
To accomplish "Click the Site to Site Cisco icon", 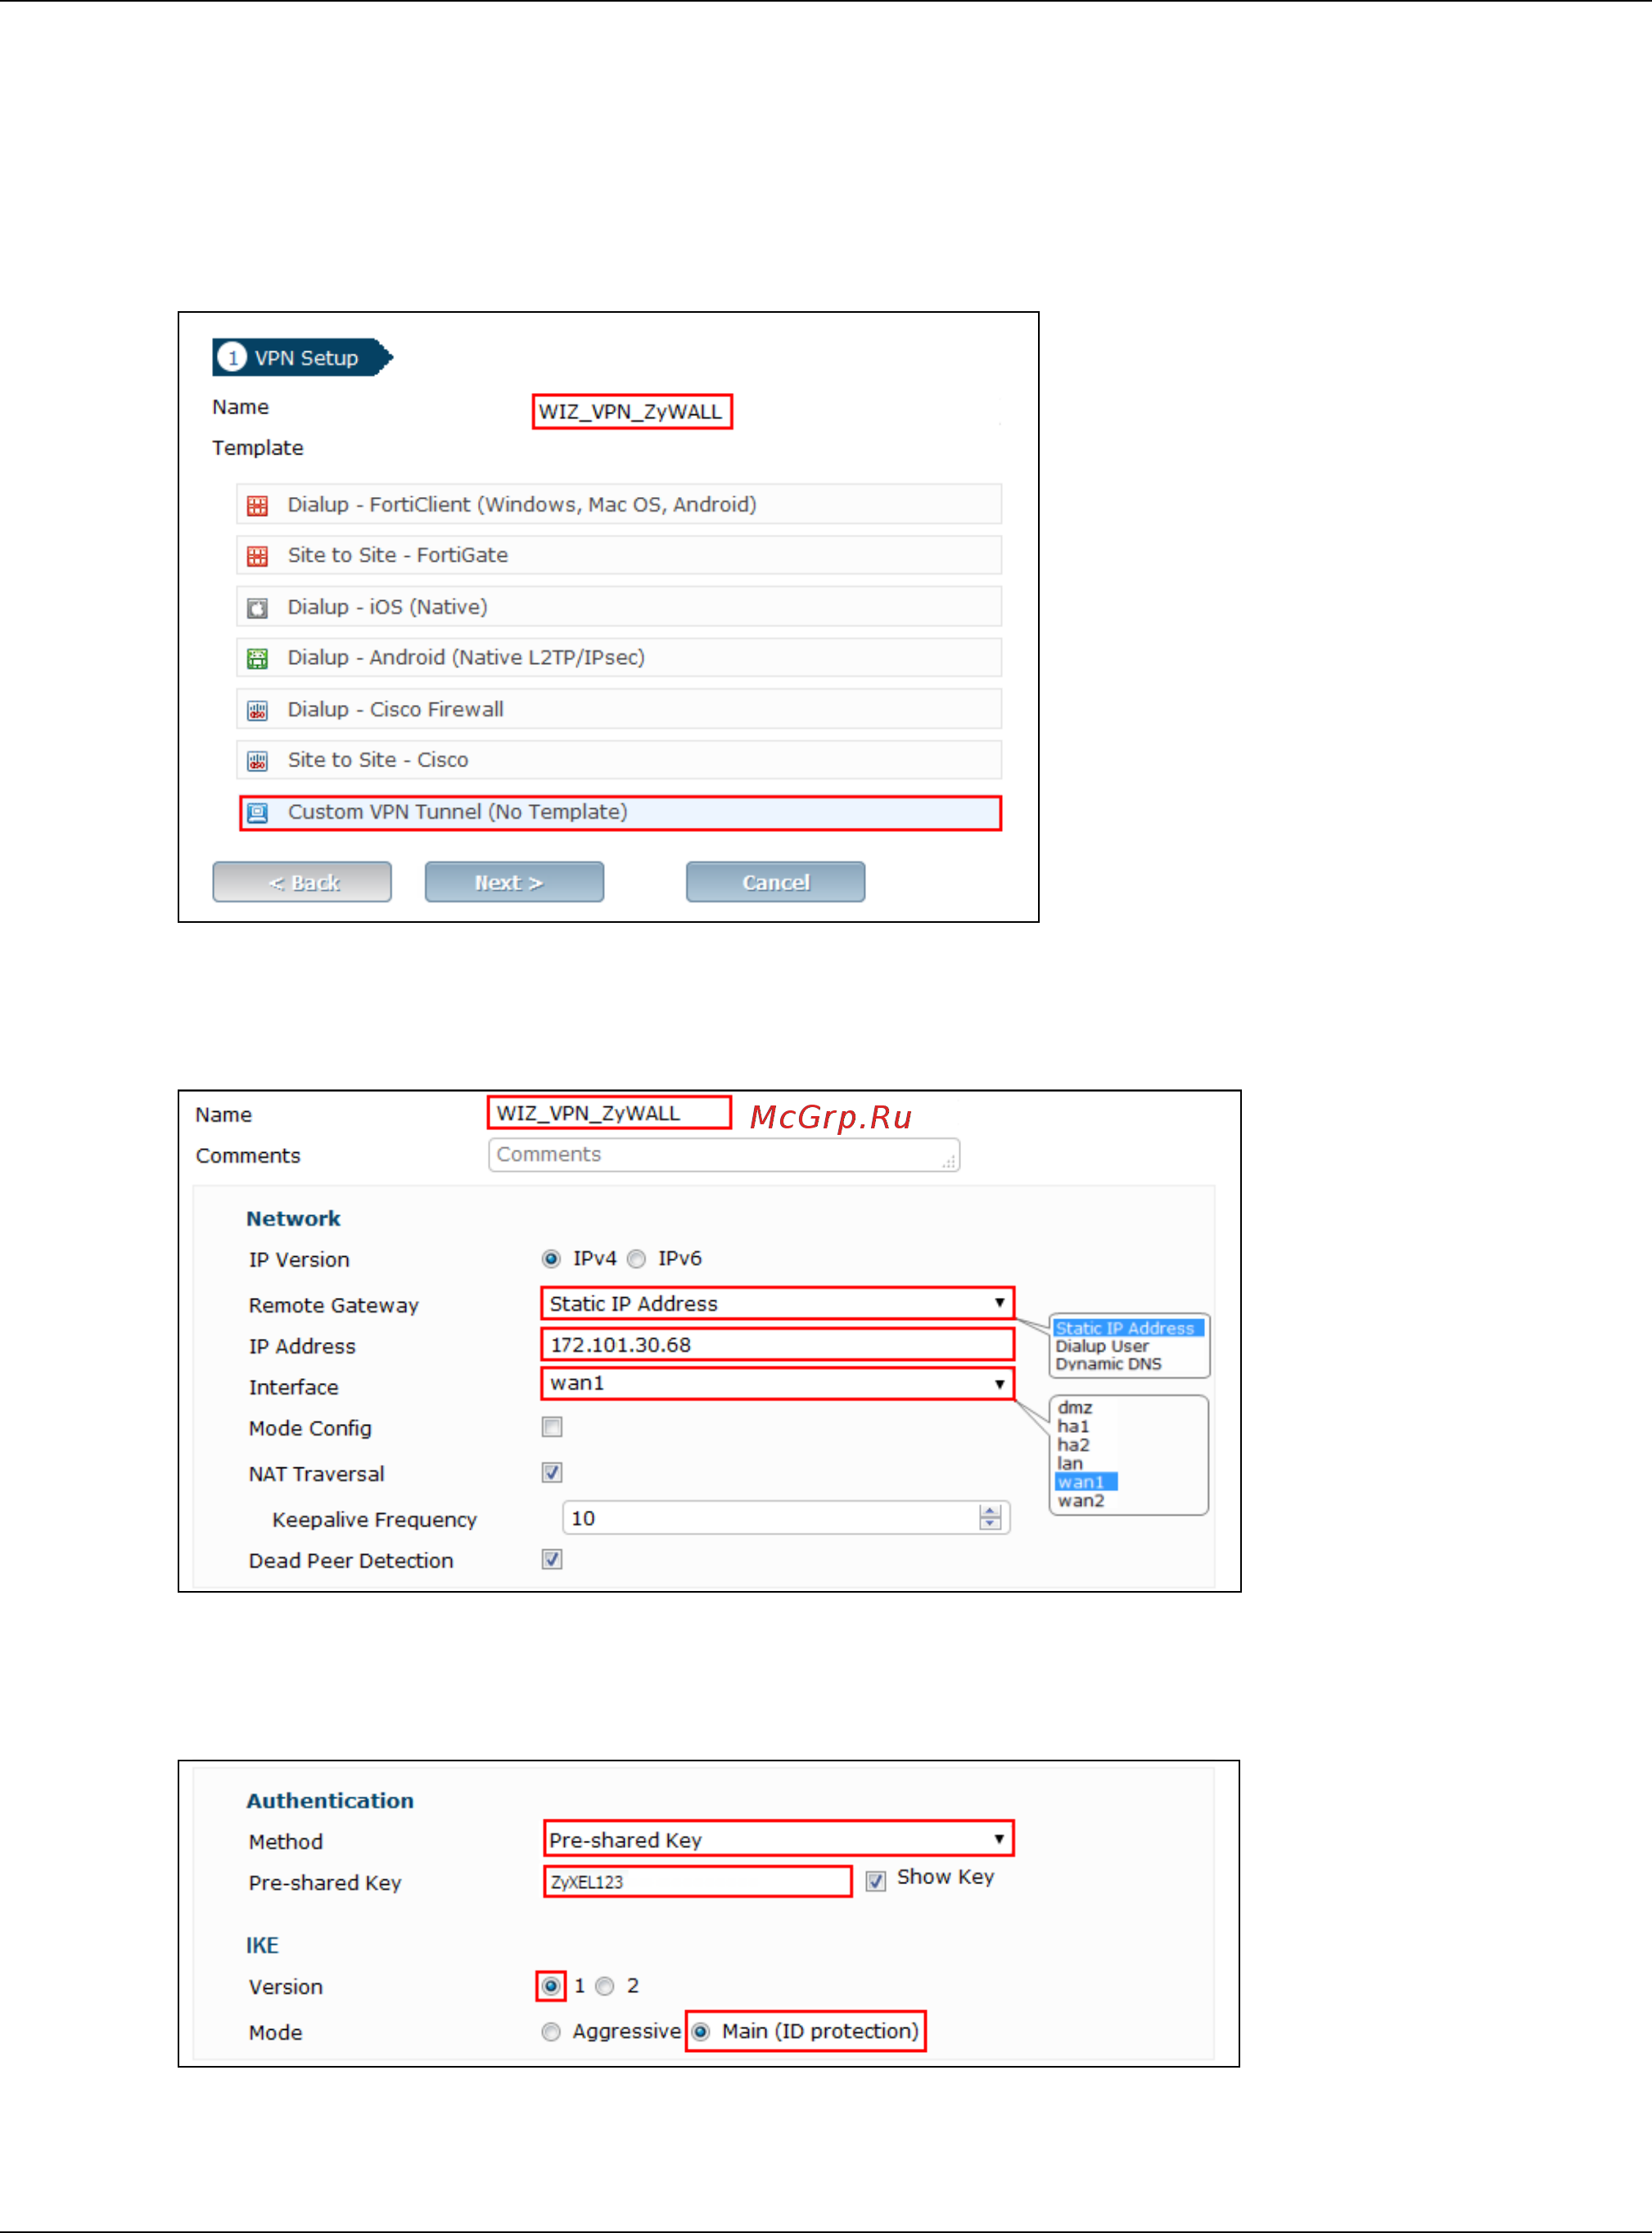I will (257, 761).
